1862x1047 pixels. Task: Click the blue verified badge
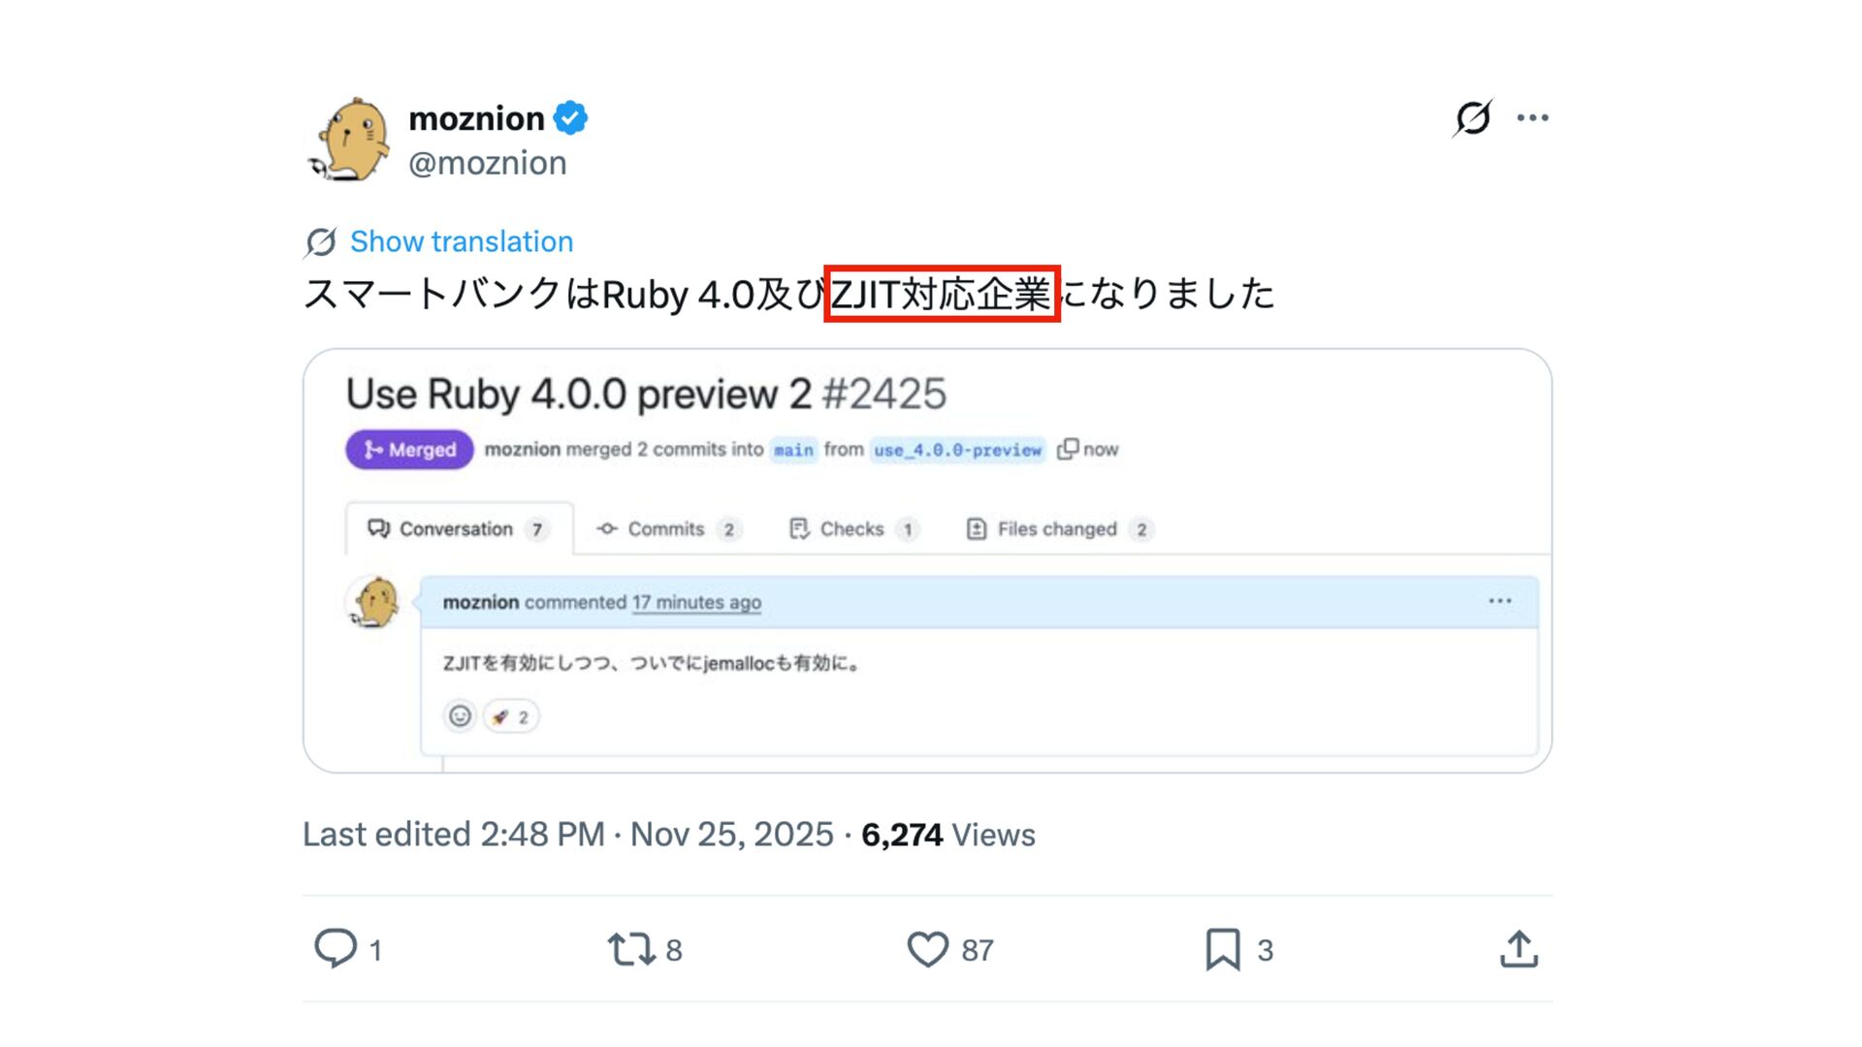(x=570, y=118)
